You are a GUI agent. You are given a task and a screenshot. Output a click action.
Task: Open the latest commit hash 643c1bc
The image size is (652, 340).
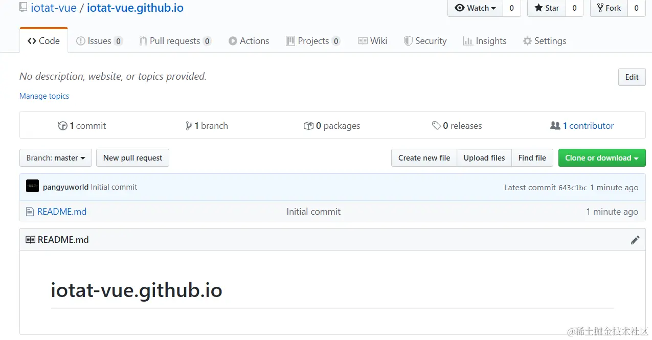pyautogui.click(x=573, y=188)
